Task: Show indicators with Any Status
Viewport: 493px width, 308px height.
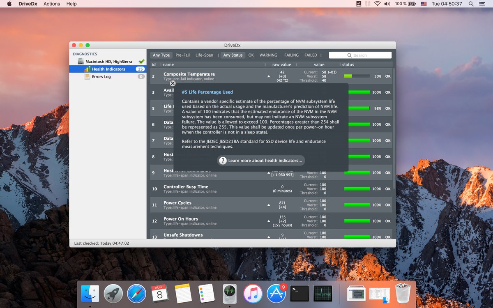Action: click(233, 55)
